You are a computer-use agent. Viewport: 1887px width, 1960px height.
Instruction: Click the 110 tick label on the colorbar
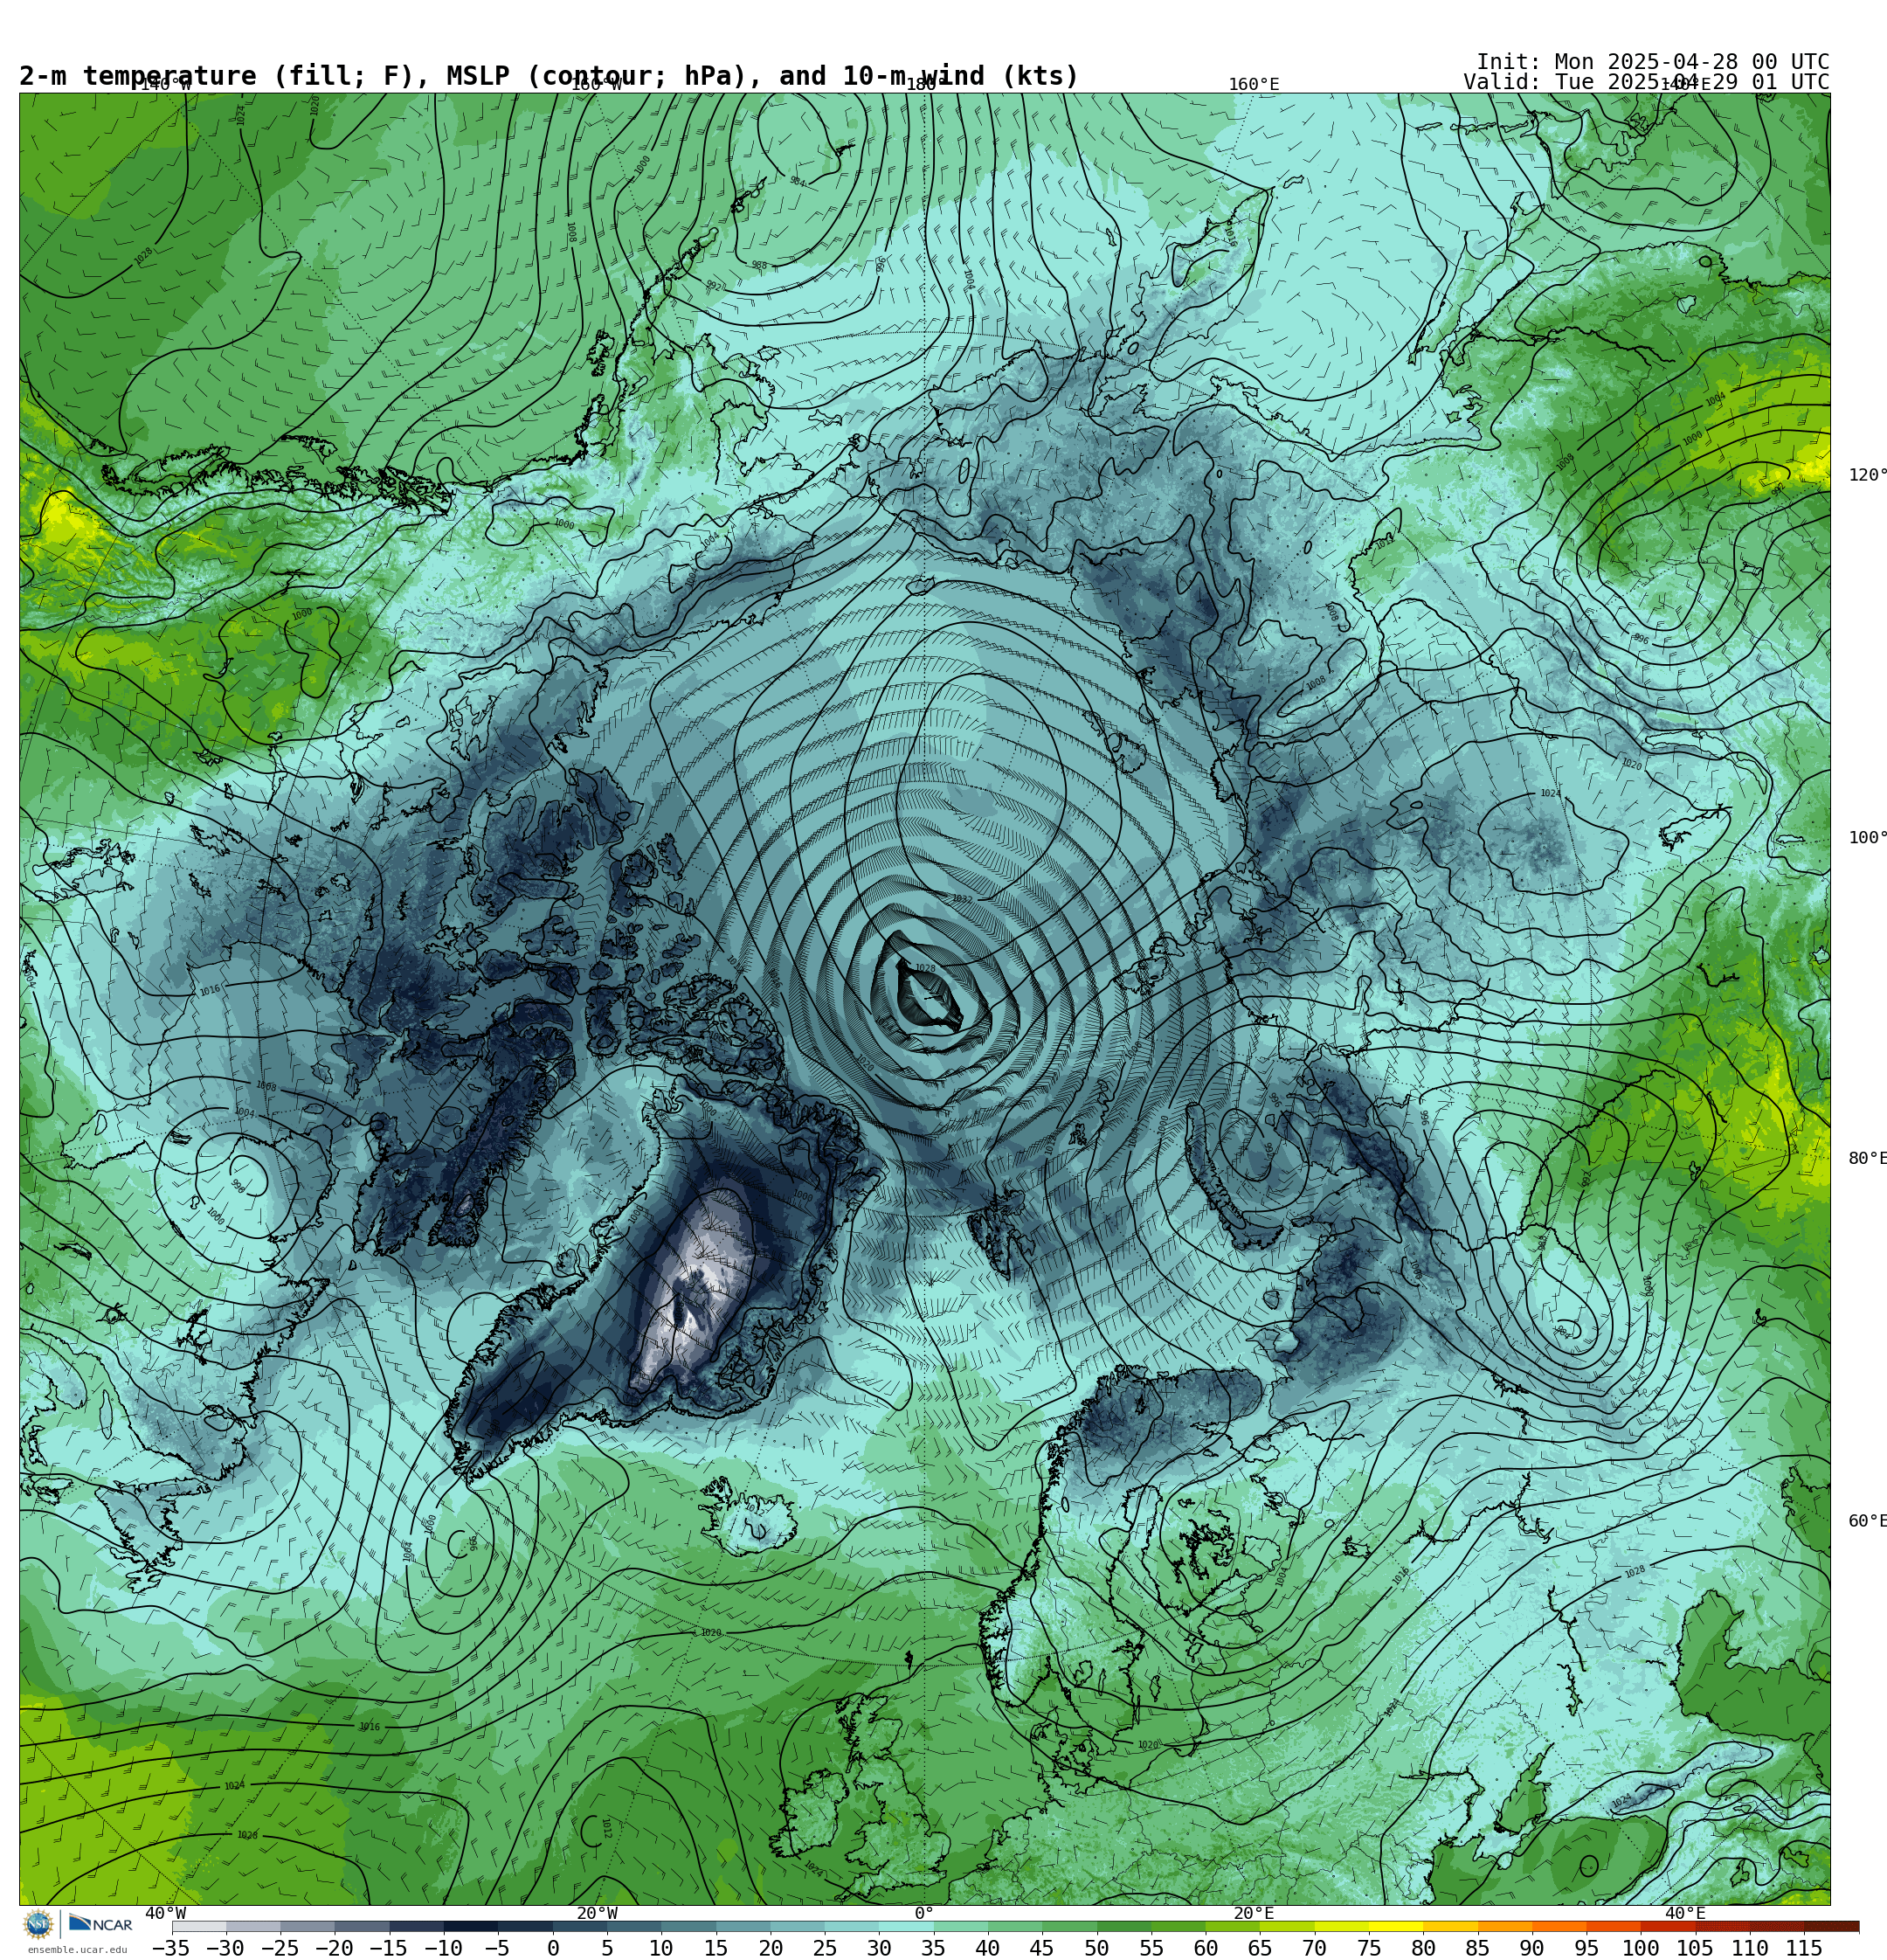(x=1750, y=1948)
